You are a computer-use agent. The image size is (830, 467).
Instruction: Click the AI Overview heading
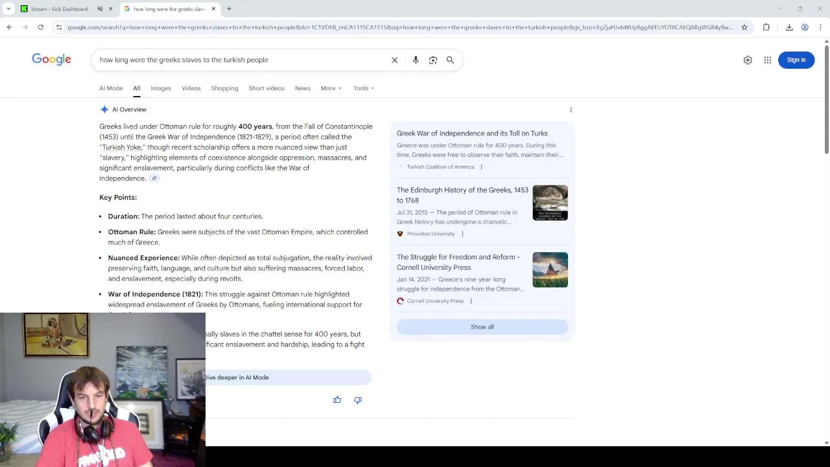tap(129, 110)
